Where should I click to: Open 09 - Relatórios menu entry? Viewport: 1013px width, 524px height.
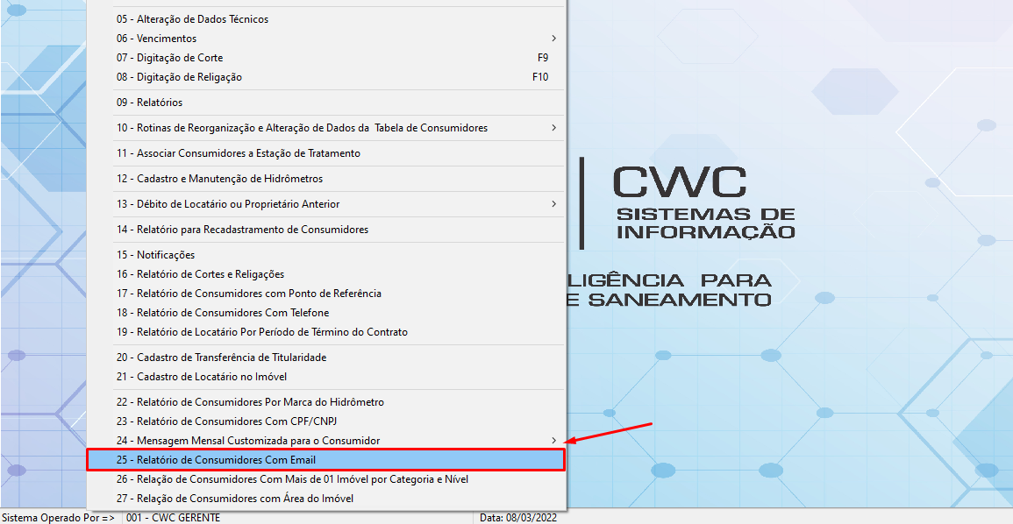coord(149,103)
